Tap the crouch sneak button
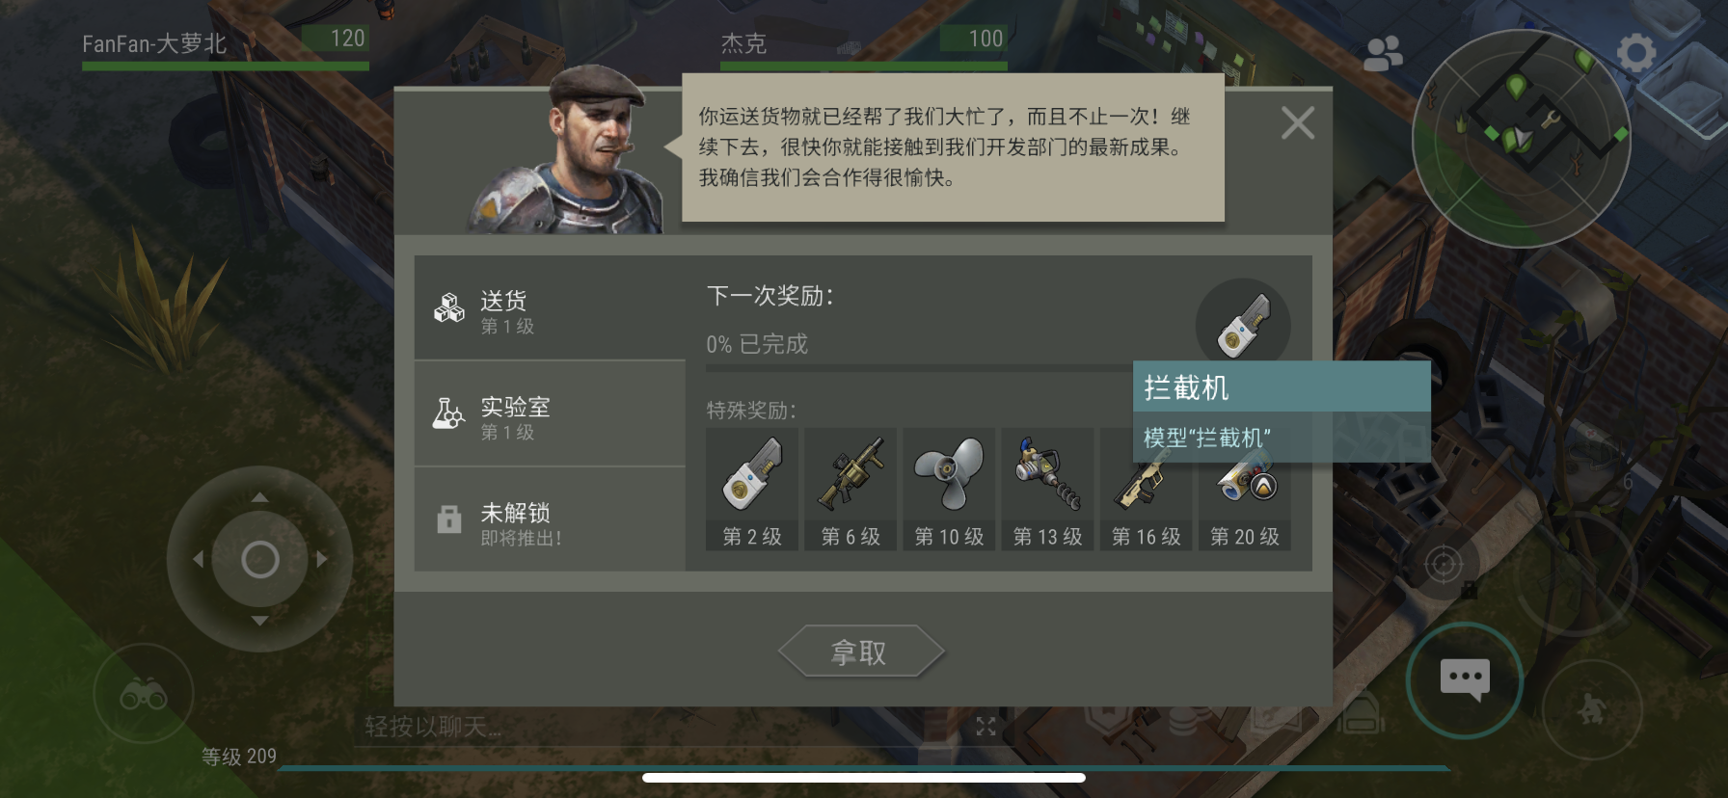 1591,710
